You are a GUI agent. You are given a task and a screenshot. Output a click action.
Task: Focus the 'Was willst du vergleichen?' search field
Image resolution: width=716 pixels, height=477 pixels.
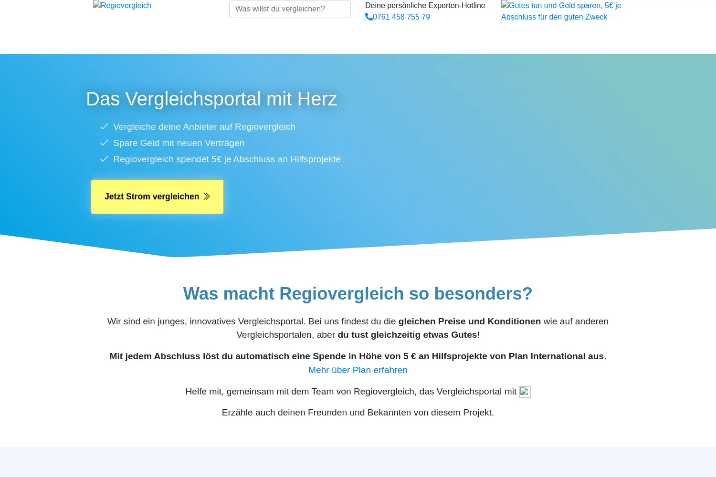coord(290,9)
